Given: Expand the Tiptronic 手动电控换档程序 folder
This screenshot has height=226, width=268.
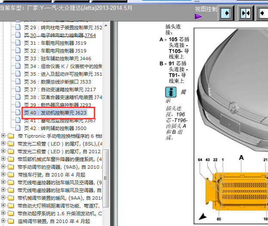Looking at the screenshot, I should click(3, 136).
